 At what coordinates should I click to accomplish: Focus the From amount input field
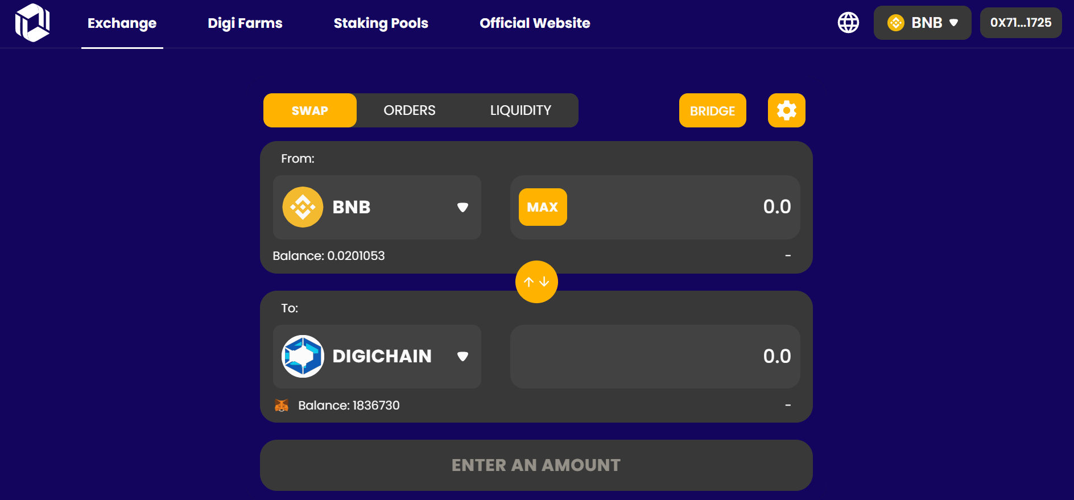click(x=655, y=207)
